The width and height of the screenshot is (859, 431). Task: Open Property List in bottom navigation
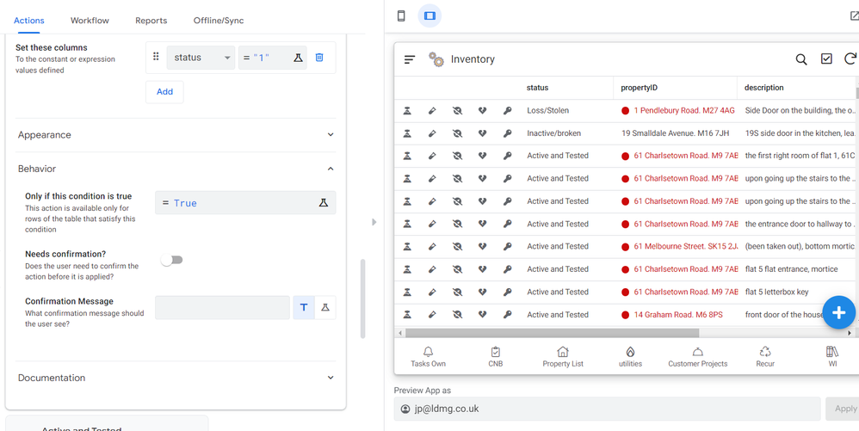[x=563, y=356]
